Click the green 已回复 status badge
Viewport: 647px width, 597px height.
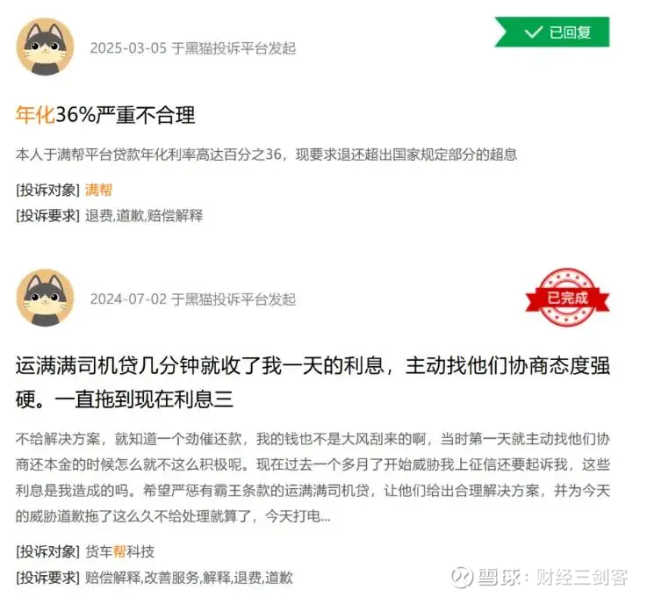(x=552, y=32)
